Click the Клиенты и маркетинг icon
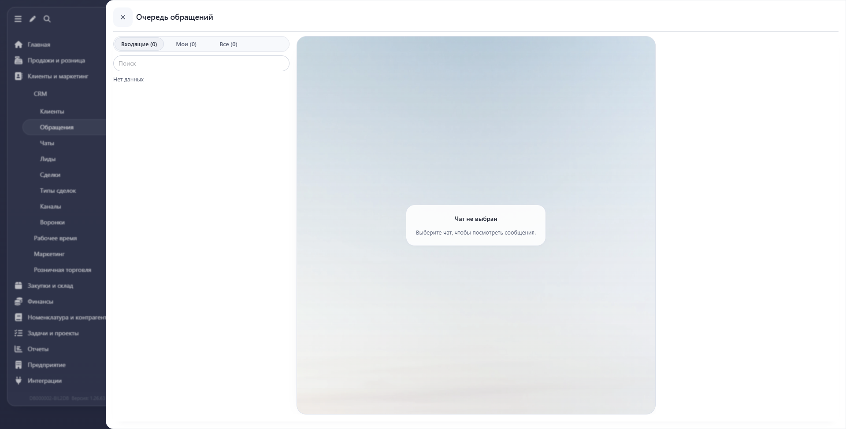This screenshot has width=846, height=429. tap(19, 76)
